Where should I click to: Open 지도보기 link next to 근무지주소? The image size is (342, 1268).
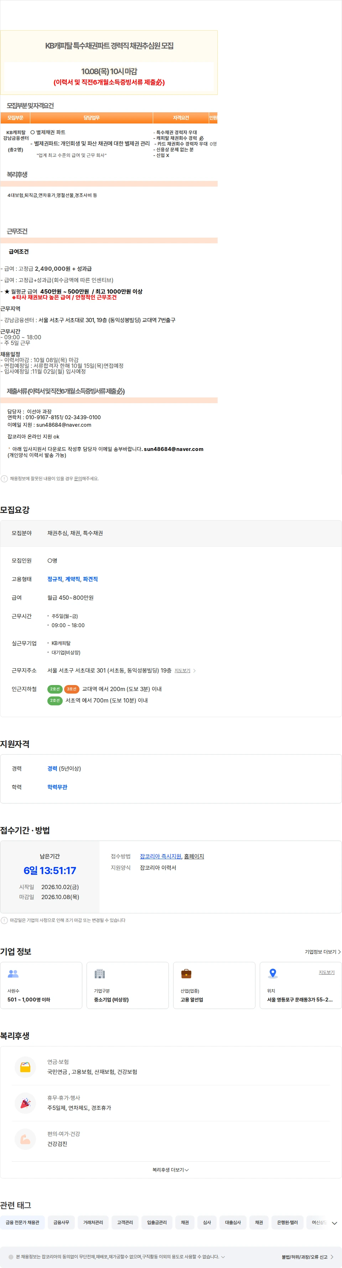coord(182,670)
